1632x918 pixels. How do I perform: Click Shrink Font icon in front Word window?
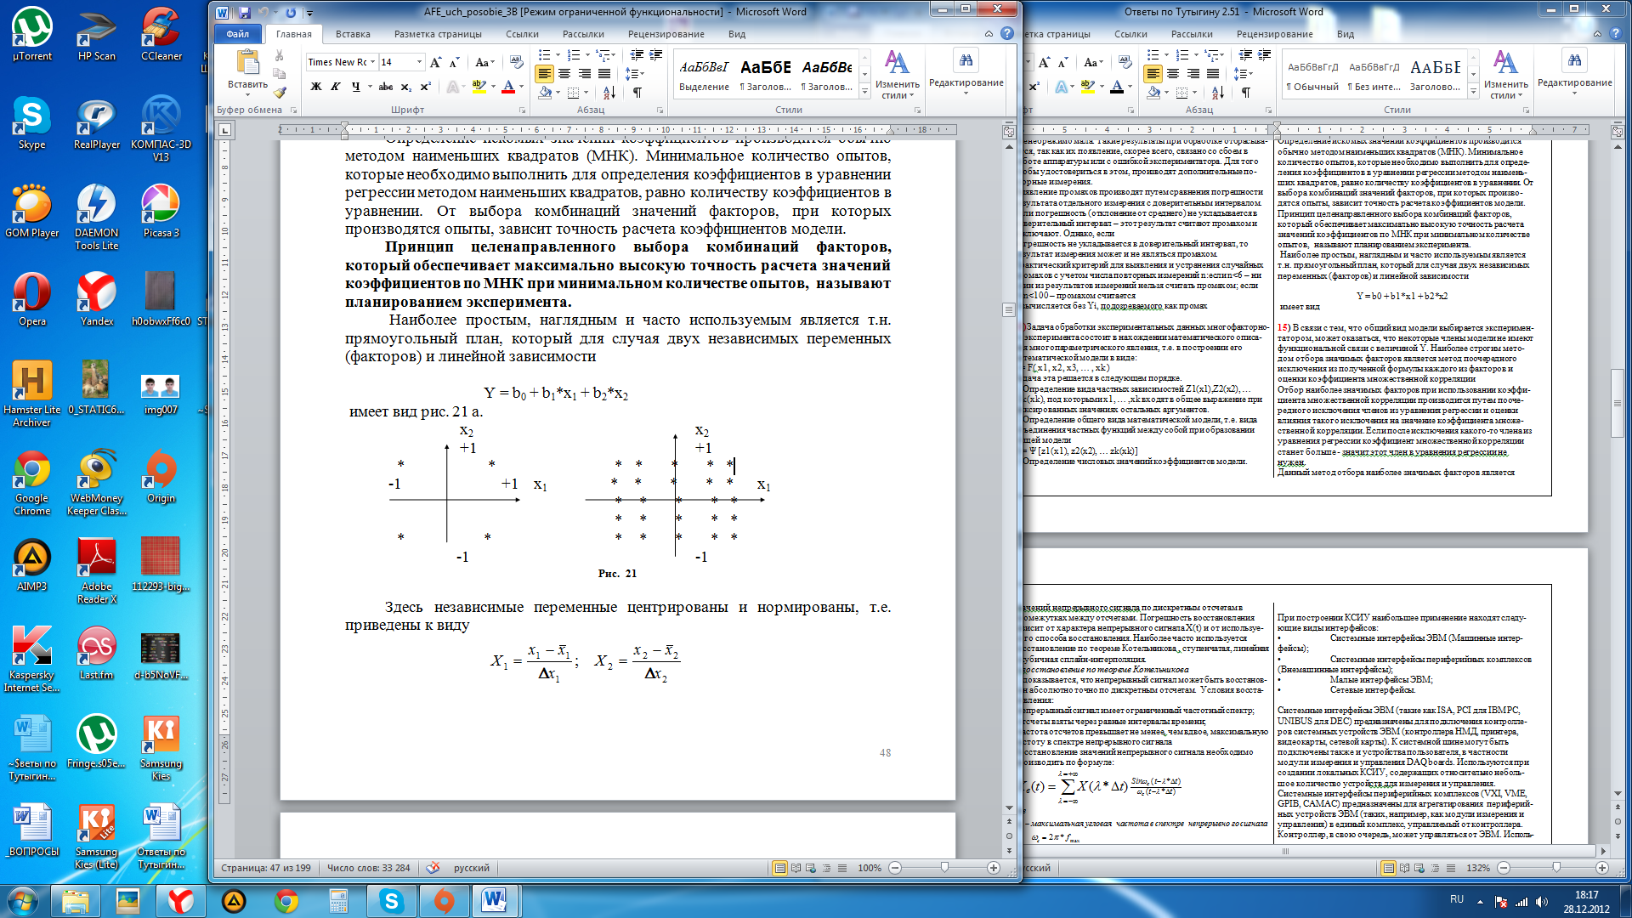(x=454, y=62)
